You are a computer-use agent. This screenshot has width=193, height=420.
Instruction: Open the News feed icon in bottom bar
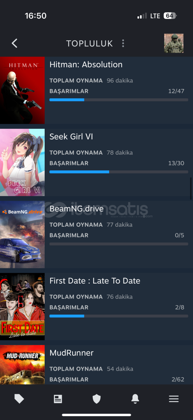pyautogui.click(x=58, y=399)
